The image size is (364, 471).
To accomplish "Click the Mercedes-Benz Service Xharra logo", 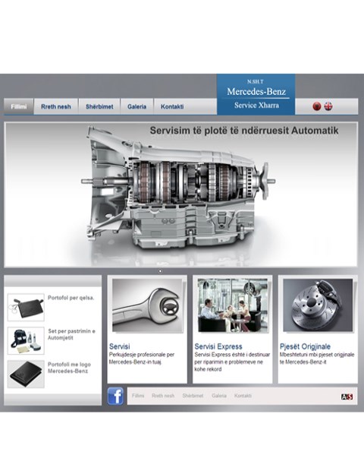I will tap(256, 94).
